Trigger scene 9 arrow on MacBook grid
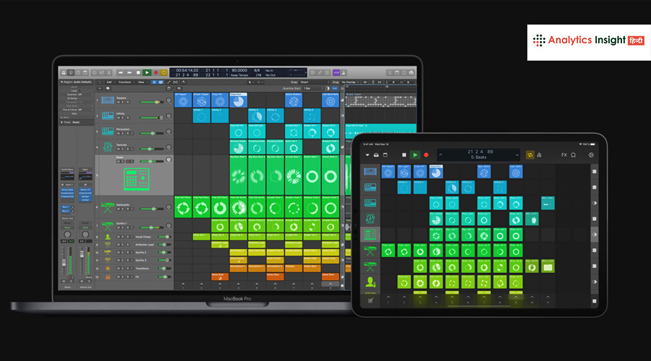This screenshot has height=361, width=651. point(331,284)
